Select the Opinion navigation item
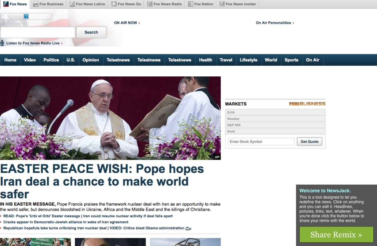377x246 pixels. [x=91, y=60]
